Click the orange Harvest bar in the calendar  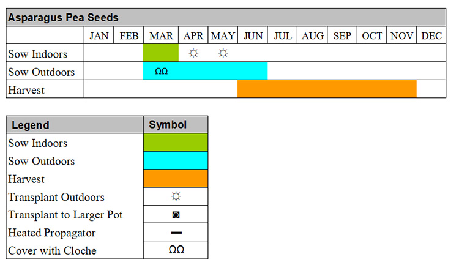pyautogui.click(x=327, y=89)
